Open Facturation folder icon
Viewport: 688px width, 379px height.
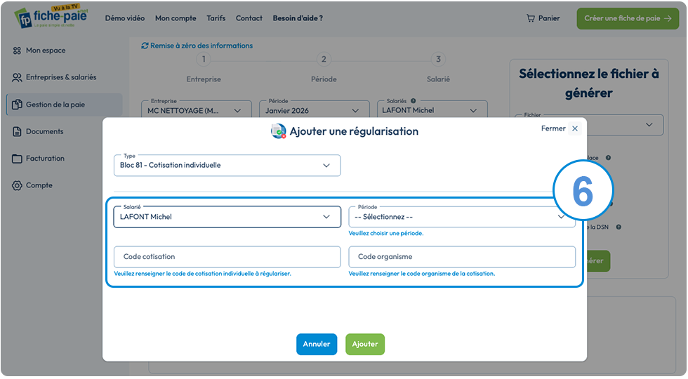(17, 159)
